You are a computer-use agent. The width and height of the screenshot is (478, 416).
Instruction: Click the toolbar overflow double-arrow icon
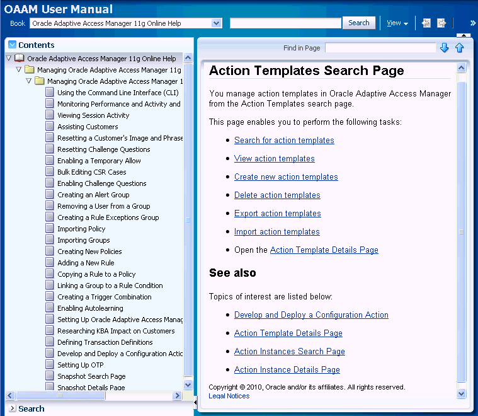(x=472, y=23)
